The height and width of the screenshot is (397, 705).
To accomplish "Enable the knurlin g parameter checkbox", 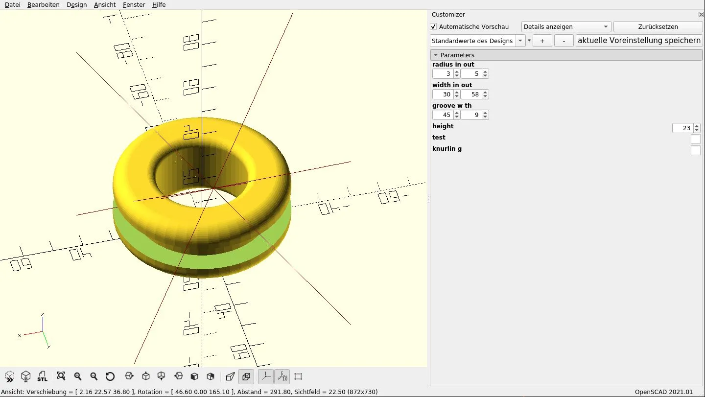I will coord(696,150).
